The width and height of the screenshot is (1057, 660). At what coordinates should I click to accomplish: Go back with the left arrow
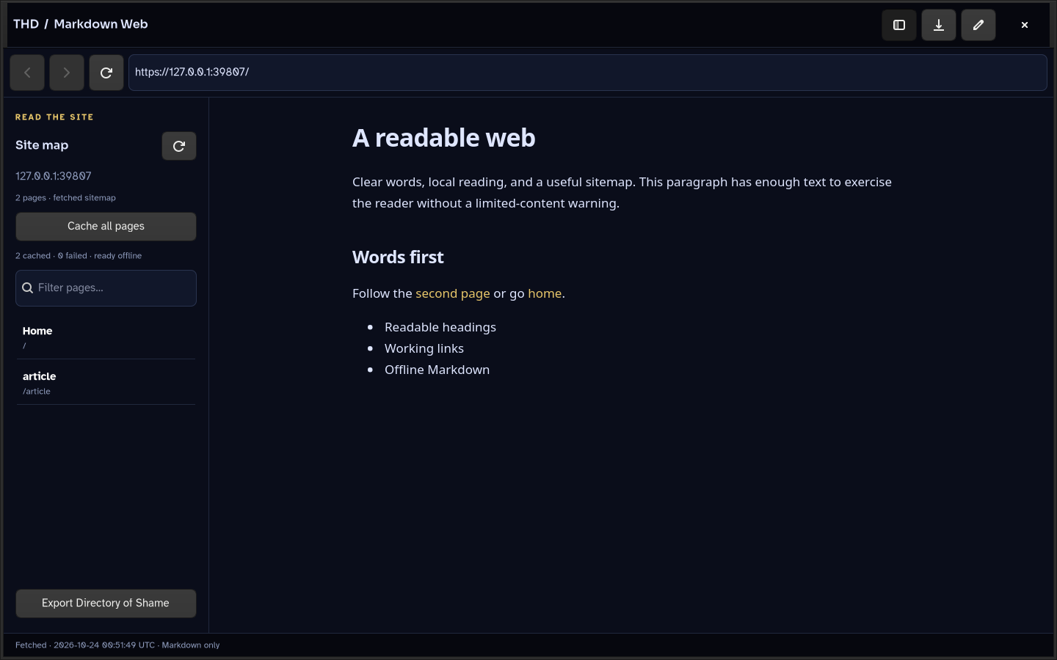(27, 73)
